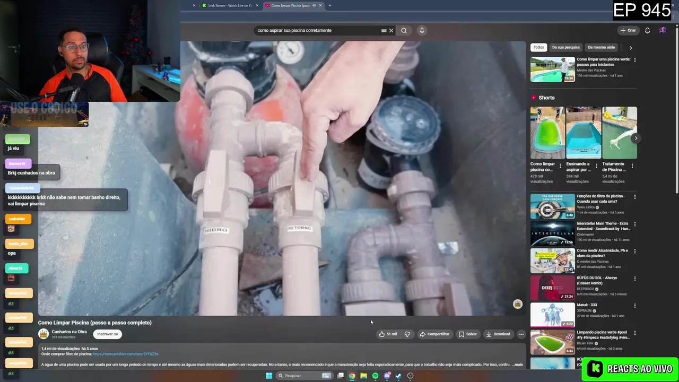The image size is (679, 382).
Task: Open more actions ellipsis under the video
Action: click(x=521, y=334)
